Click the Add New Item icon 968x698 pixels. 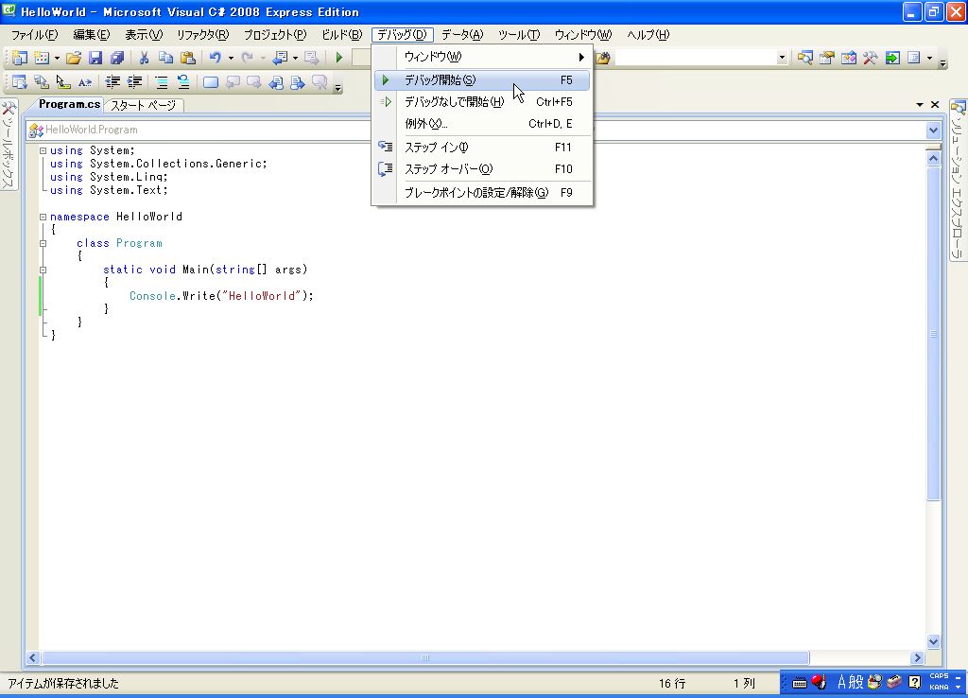(42, 58)
